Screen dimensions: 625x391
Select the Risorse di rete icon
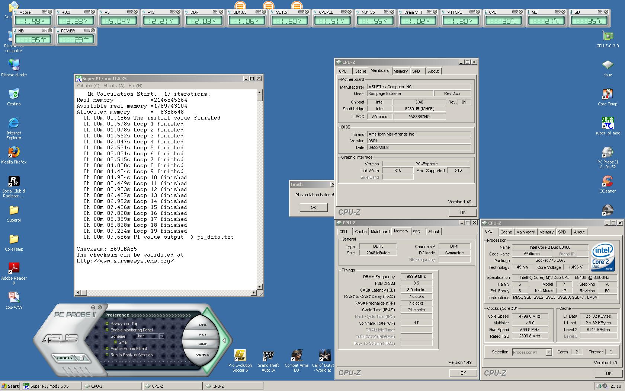tap(14, 68)
